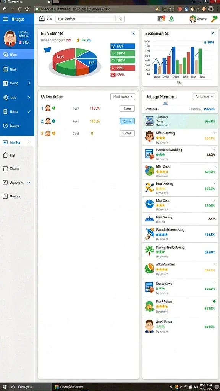Open the notification icon with the red badge
The image size is (220, 391).
tap(162, 19)
